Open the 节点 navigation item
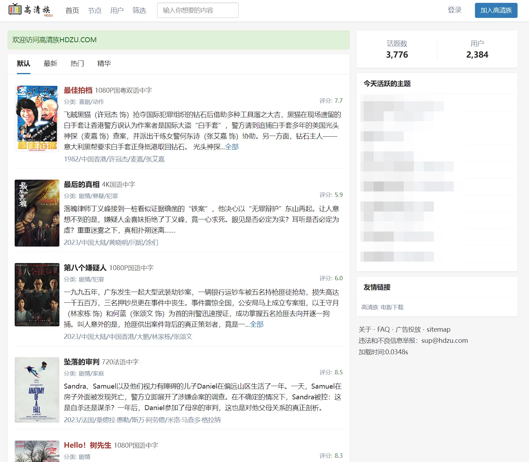The image size is (529, 462). (x=94, y=10)
